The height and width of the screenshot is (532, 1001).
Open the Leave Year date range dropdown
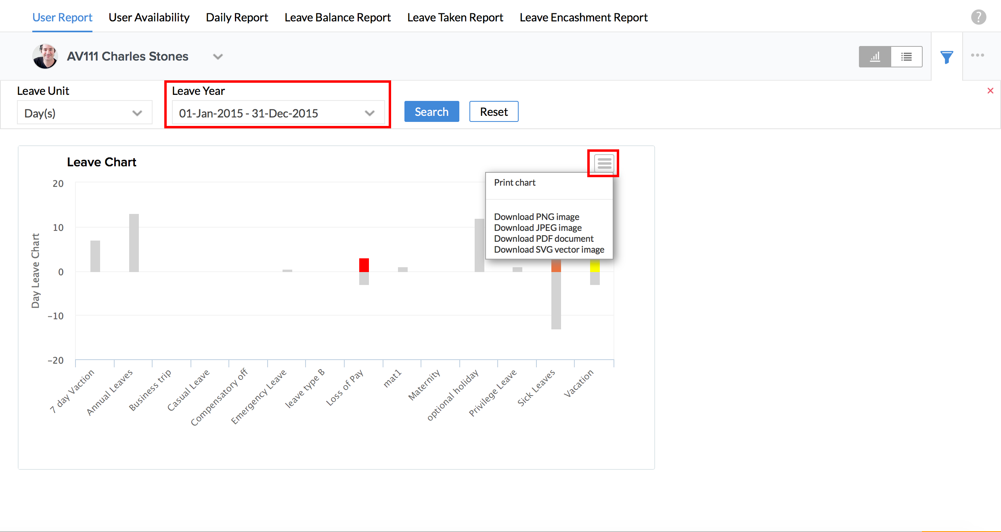pyautogui.click(x=278, y=113)
